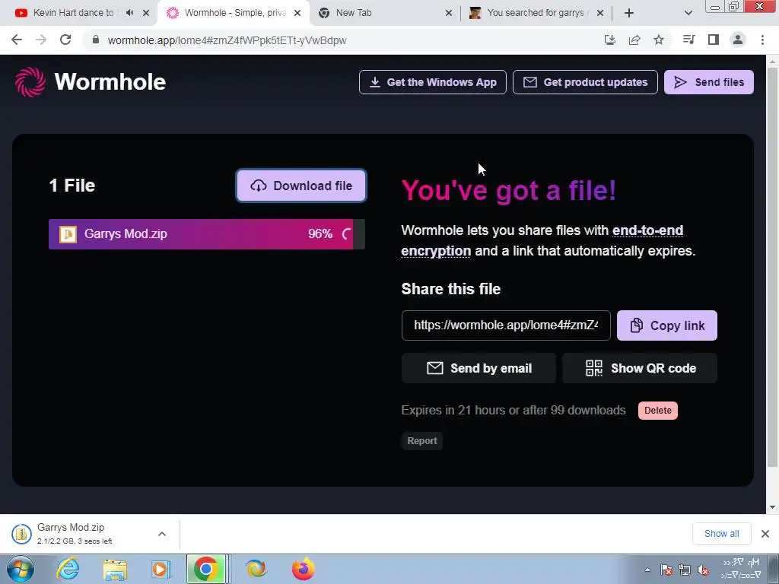Viewport: 779px width, 584px height.
Task: Launch Internet Explorer from the taskbar
Action: pos(68,569)
